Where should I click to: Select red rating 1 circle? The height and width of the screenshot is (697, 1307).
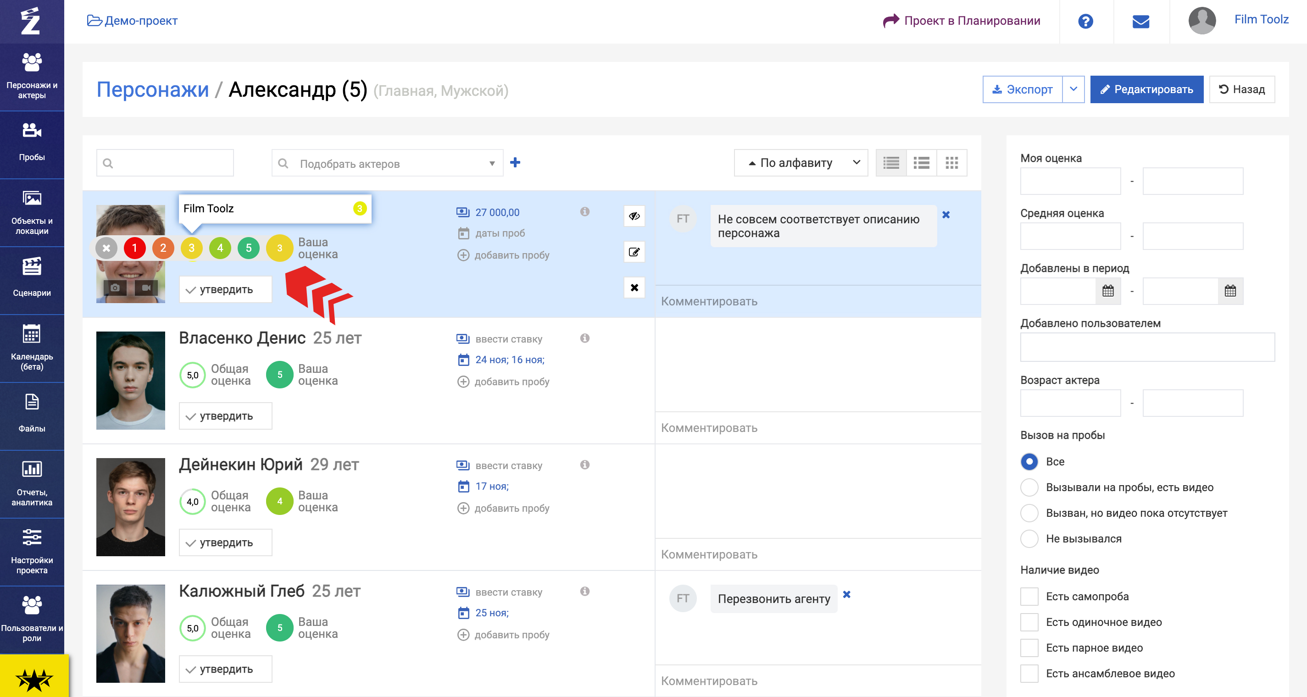coord(135,248)
